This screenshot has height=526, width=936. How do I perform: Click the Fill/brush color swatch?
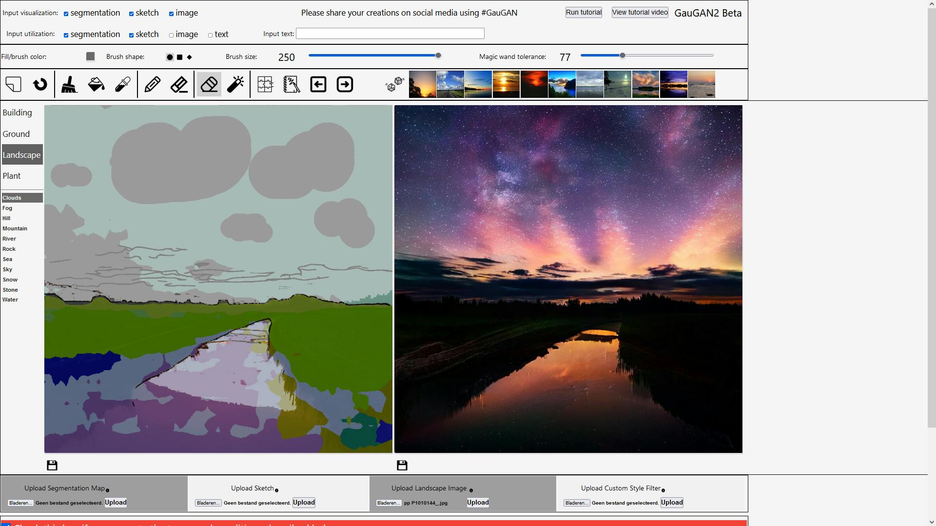click(90, 56)
